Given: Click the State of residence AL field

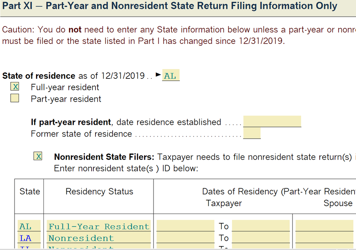Looking at the screenshot, I should click(x=171, y=76).
